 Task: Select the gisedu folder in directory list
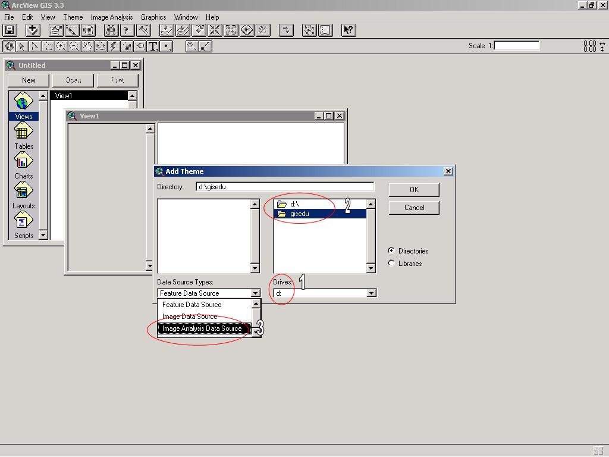point(319,214)
